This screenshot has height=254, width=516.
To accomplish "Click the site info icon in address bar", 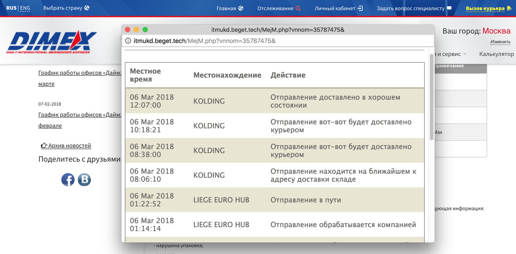I will pos(128,41).
